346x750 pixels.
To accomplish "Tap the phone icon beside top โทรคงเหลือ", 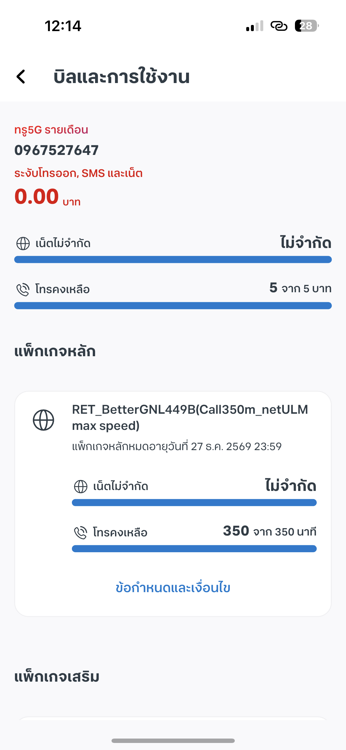I will pos(23,290).
